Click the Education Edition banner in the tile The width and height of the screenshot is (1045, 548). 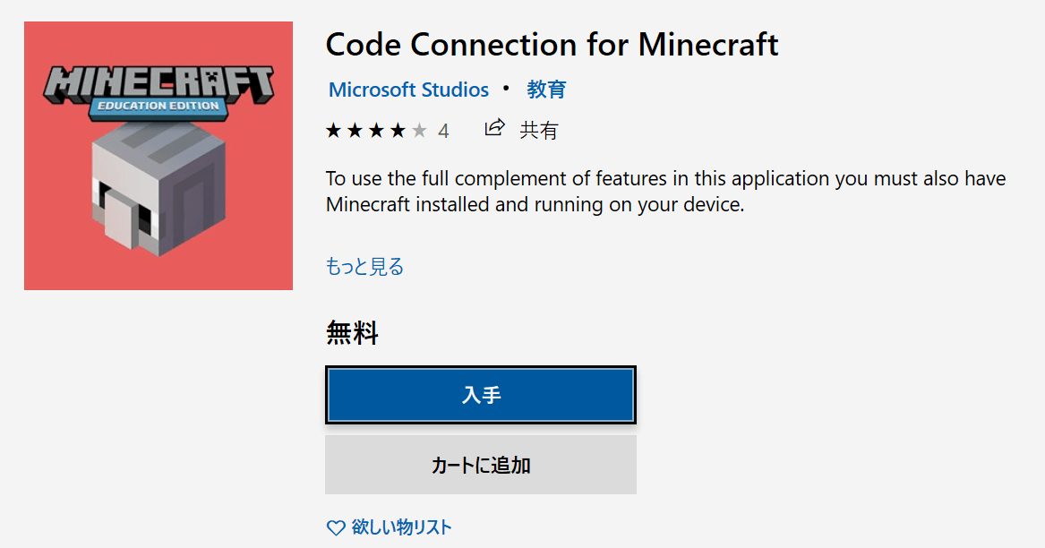tap(158, 107)
